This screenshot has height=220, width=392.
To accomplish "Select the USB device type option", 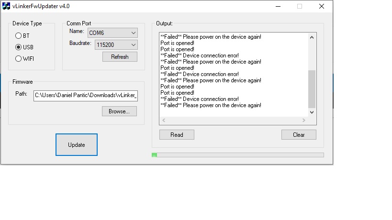I will (x=19, y=47).
